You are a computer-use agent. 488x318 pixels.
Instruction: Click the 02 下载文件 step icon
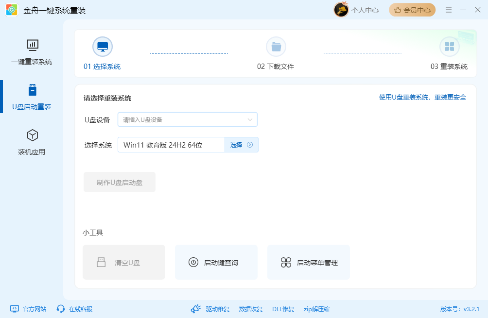[x=276, y=46]
